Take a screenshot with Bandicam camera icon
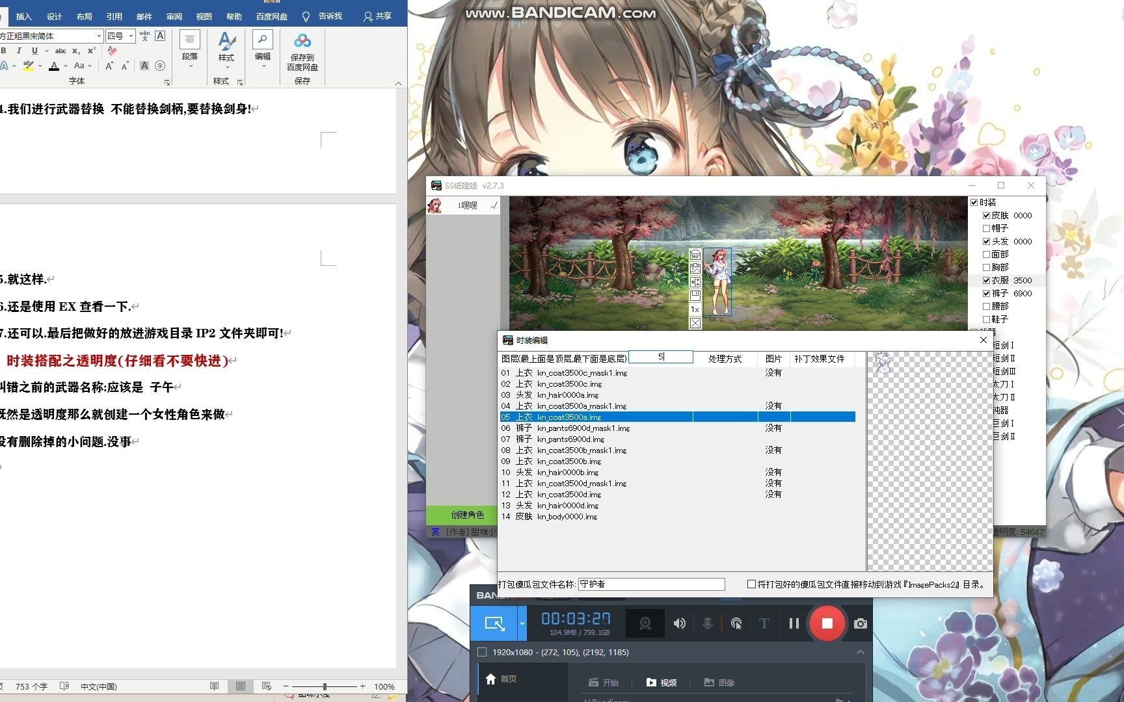The height and width of the screenshot is (702, 1124). (860, 623)
